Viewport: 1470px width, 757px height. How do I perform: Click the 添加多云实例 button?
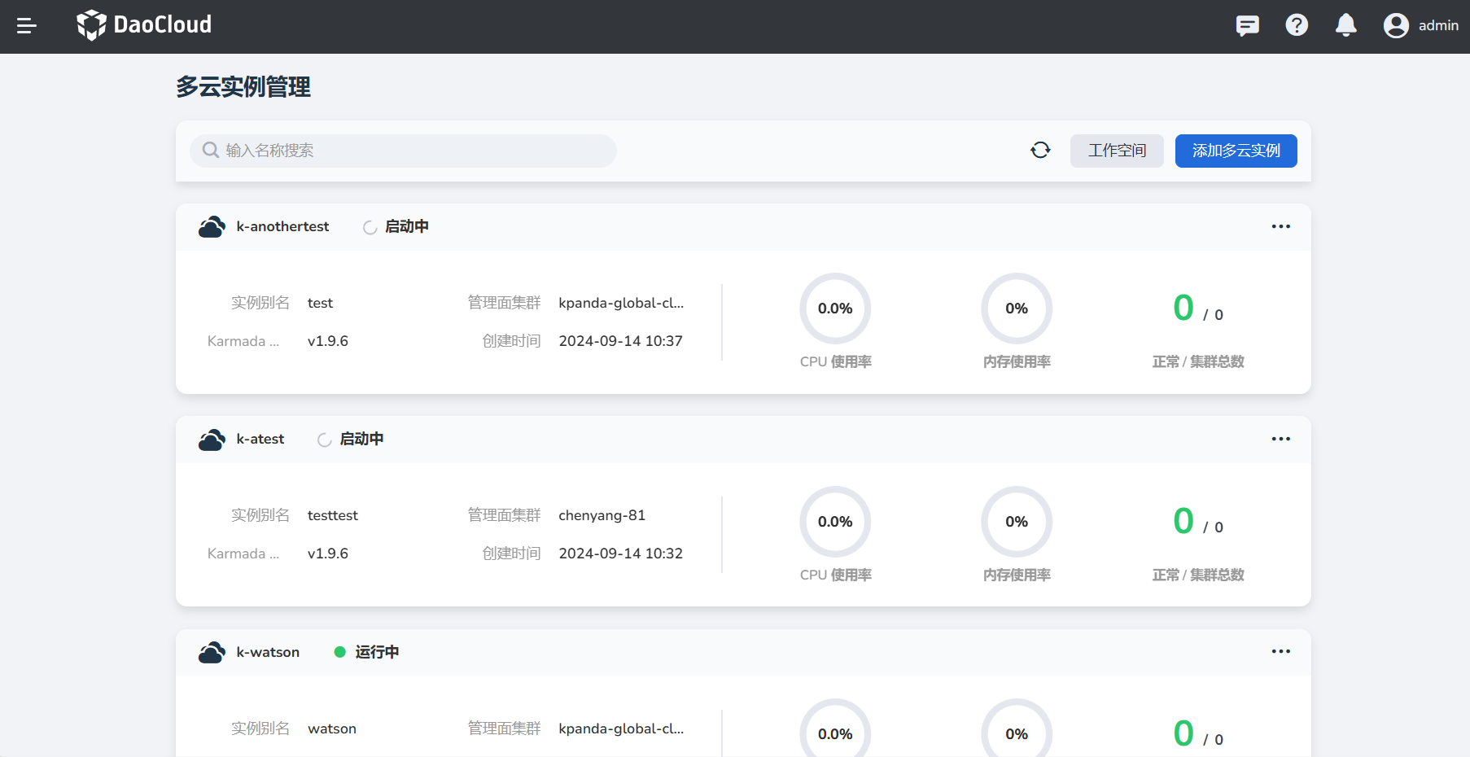(1236, 151)
